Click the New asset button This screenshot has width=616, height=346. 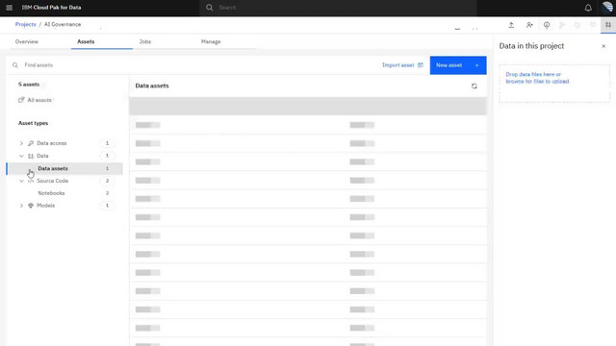[x=458, y=65]
